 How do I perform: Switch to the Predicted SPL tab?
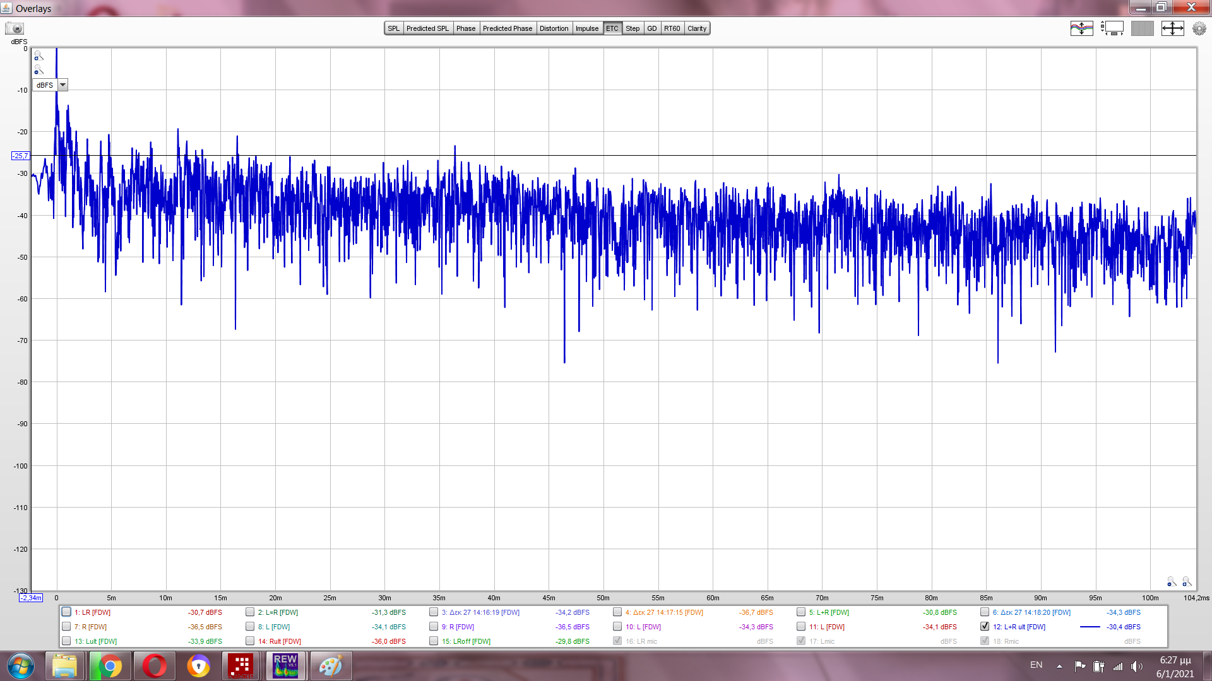click(427, 28)
